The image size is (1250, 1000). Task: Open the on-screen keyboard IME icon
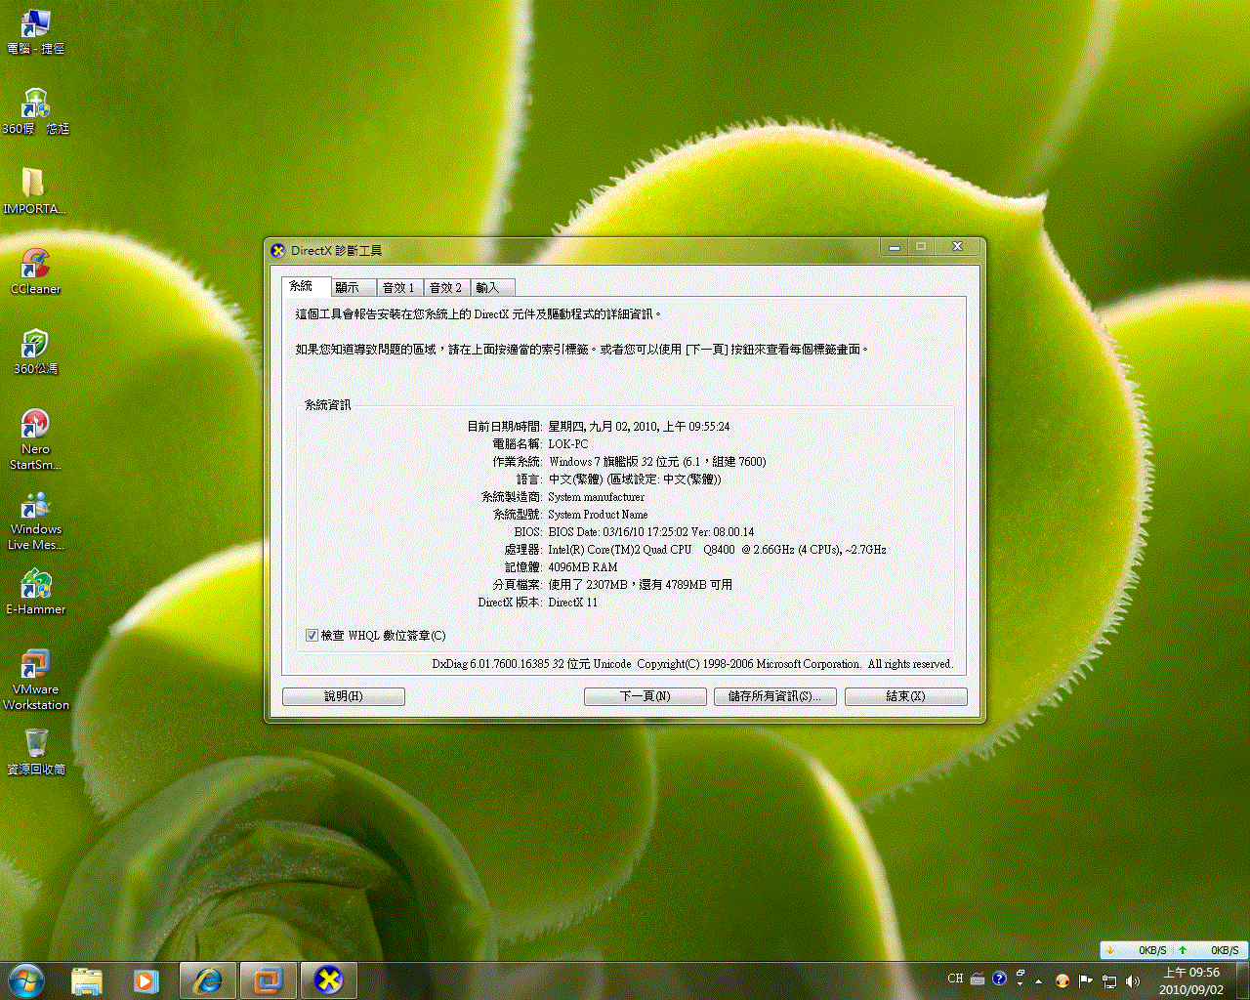978,979
